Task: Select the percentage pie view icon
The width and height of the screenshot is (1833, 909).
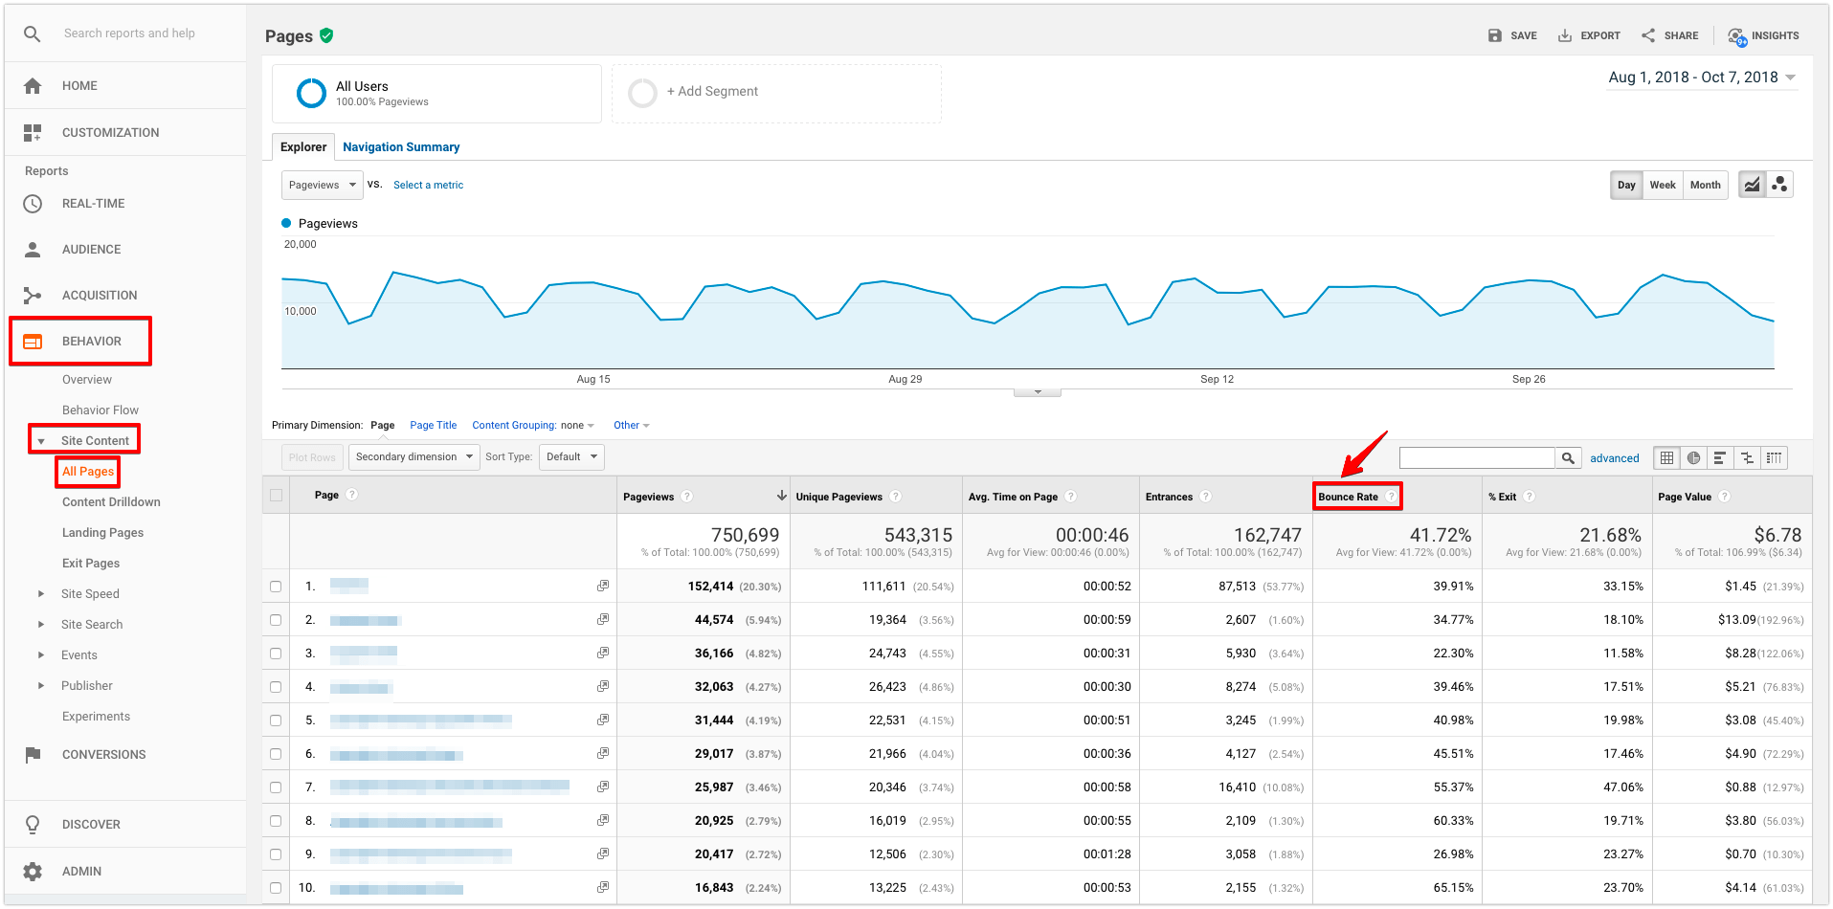Action: (x=1693, y=458)
